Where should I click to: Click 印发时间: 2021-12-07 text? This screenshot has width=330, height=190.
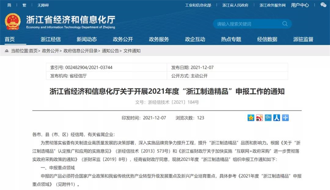pyautogui.click(x=144, y=118)
